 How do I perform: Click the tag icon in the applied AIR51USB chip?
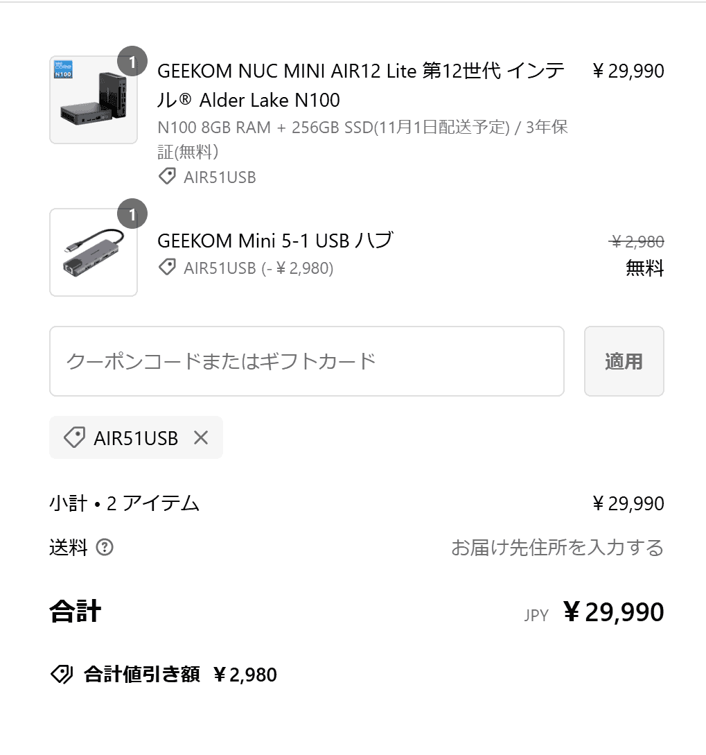coord(74,437)
